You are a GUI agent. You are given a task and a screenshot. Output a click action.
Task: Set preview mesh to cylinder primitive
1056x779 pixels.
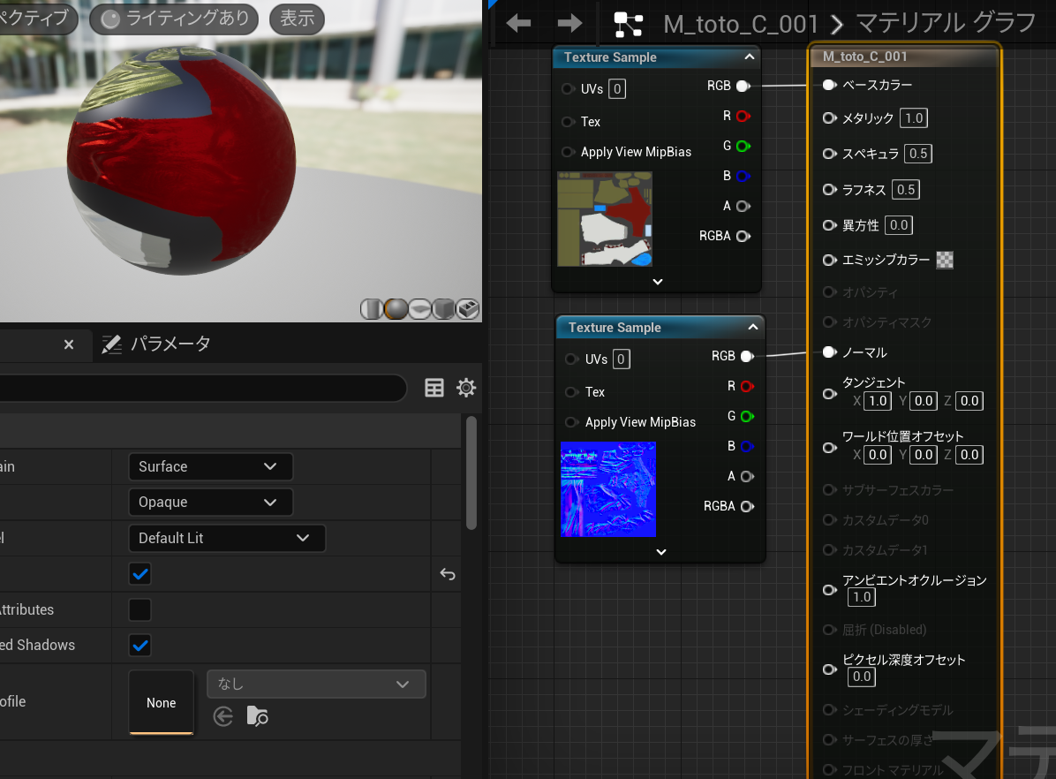tap(371, 309)
